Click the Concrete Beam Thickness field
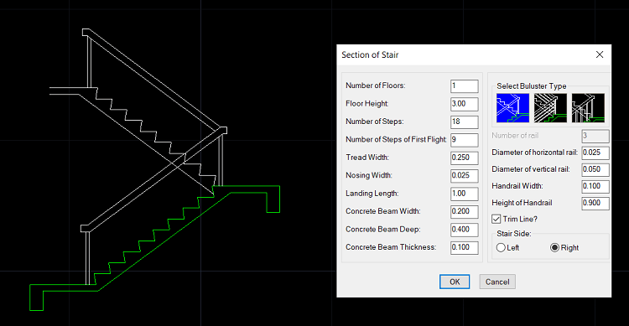 [x=464, y=247]
